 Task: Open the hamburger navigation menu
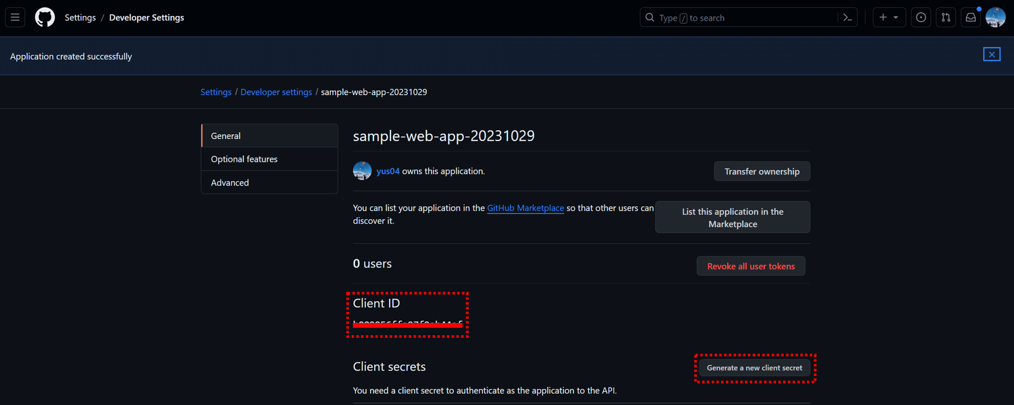pyautogui.click(x=15, y=17)
